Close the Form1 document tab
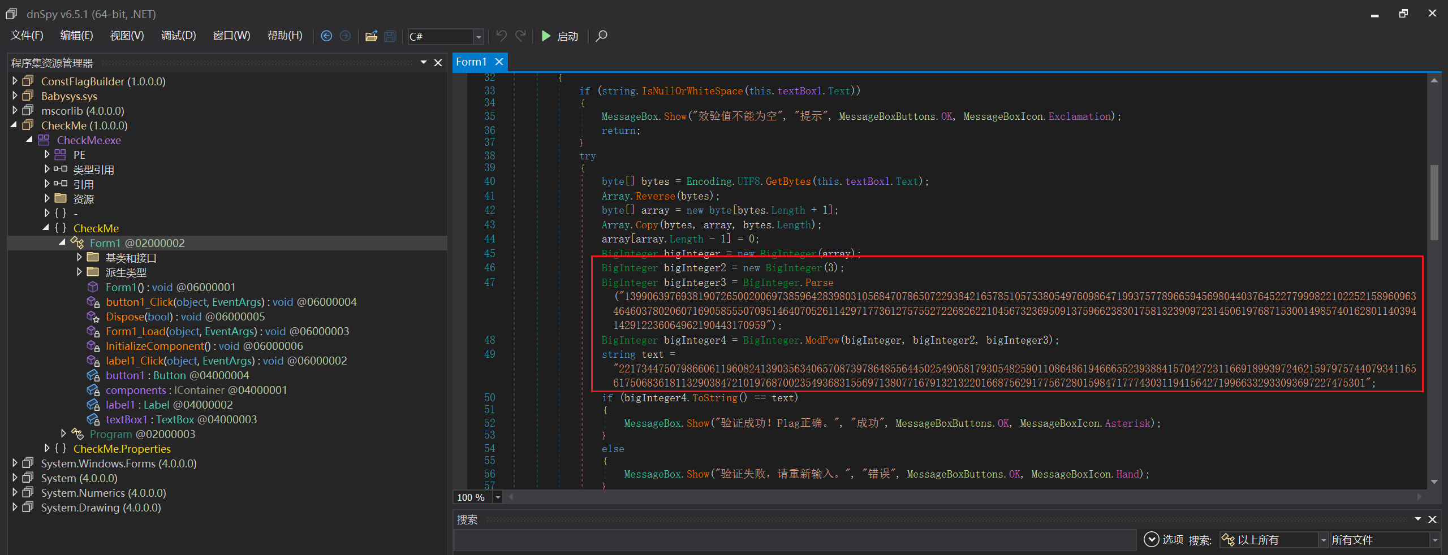1448x555 pixels. [499, 62]
